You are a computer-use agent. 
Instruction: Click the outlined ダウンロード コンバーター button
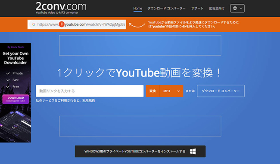click(221, 91)
